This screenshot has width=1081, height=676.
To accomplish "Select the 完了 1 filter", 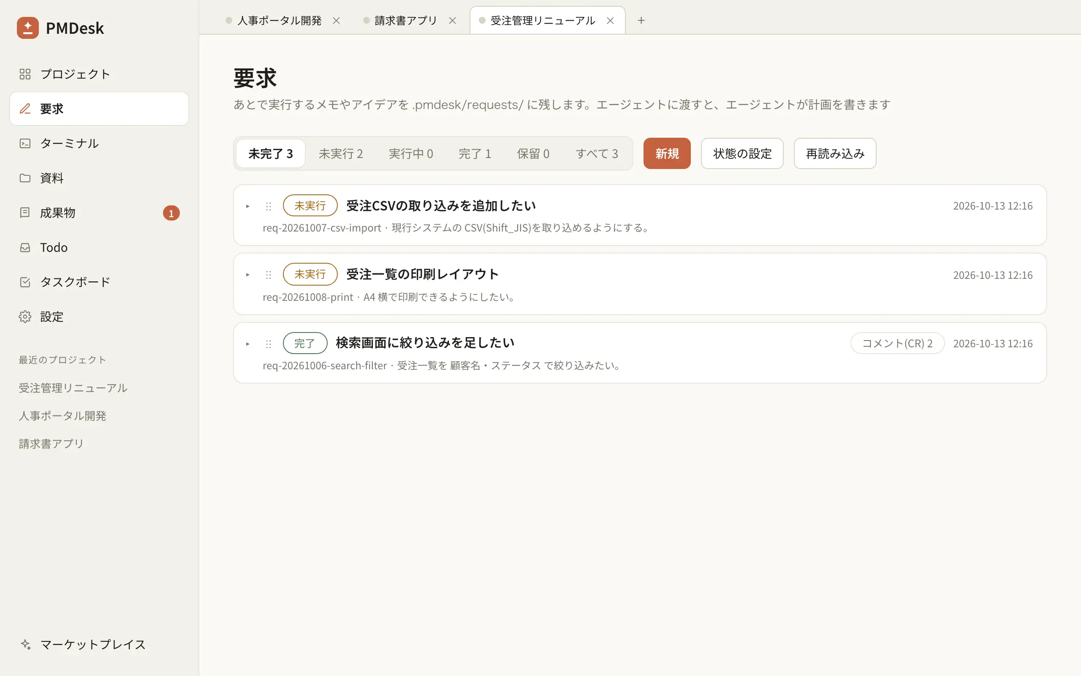I will (x=475, y=153).
